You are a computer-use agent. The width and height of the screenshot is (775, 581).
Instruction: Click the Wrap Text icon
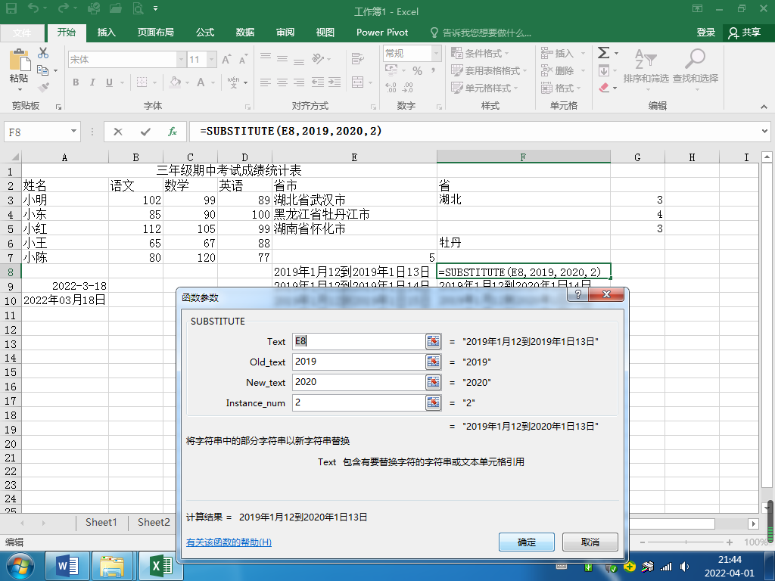(358, 59)
